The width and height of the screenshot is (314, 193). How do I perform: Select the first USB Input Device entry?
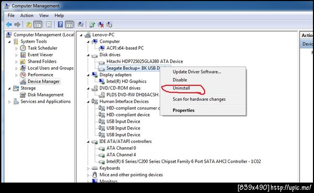(x=123, y=122)
